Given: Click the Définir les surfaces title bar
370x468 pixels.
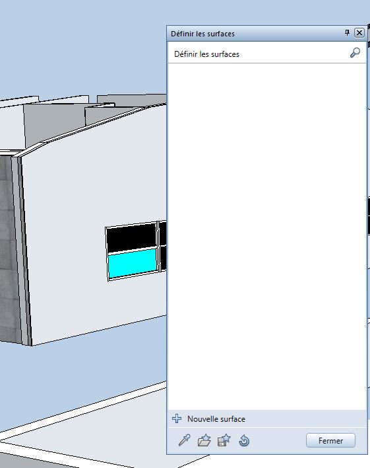Looking at the screenshot, I should (256, 34).
